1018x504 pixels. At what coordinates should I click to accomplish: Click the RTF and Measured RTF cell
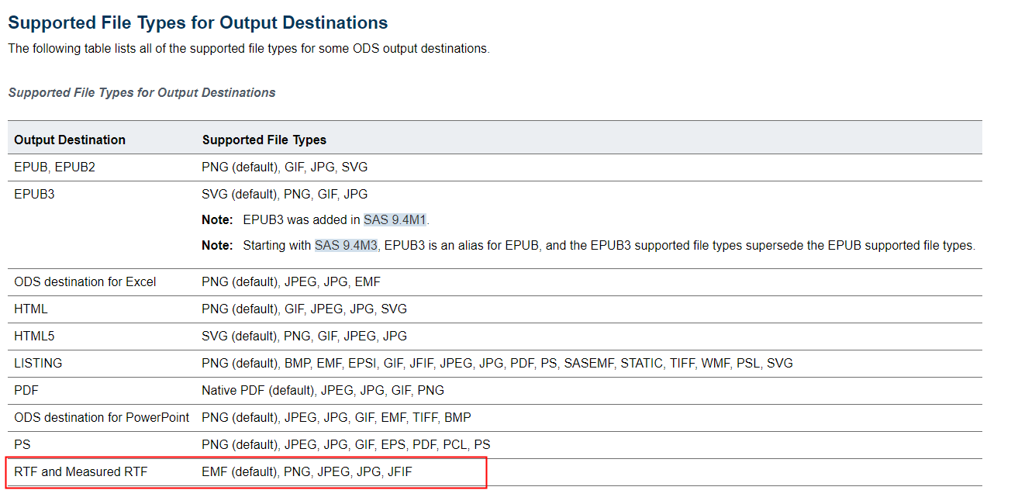[81, 471]
